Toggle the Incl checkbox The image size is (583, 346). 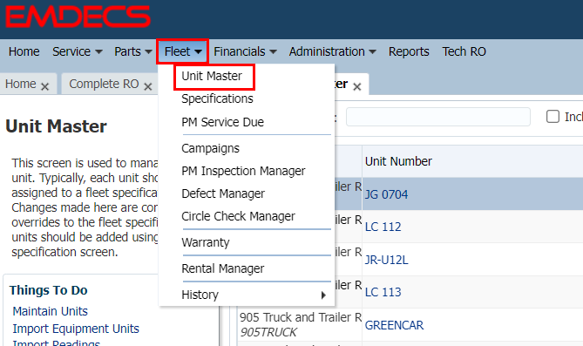(x=552, y=117)
